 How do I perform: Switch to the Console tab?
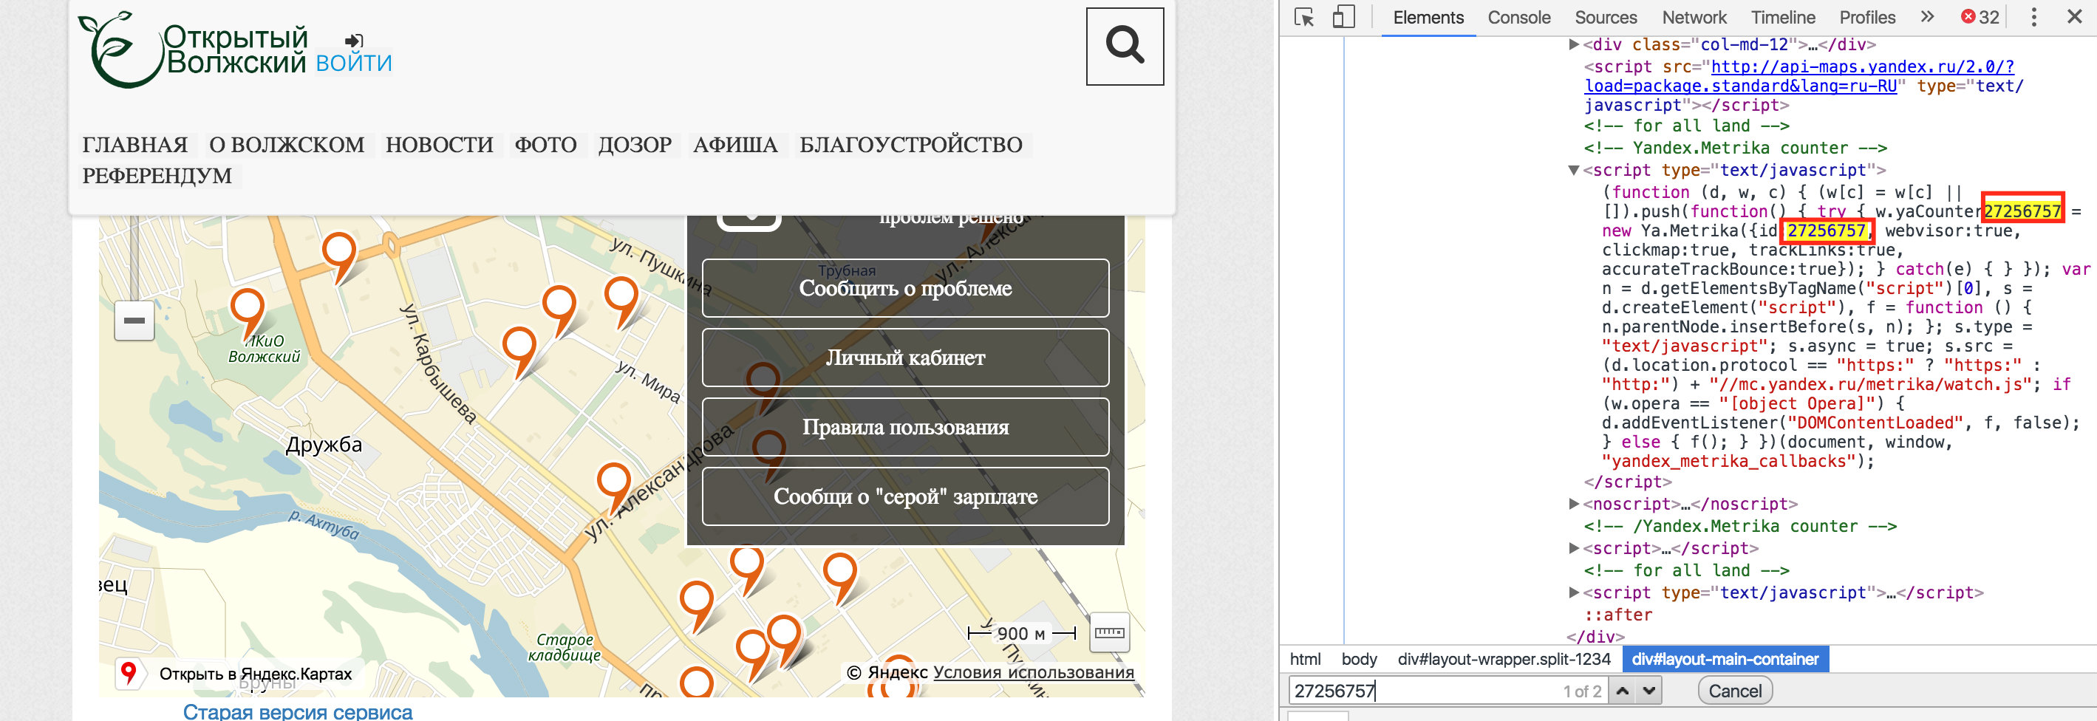[1518, 17]
